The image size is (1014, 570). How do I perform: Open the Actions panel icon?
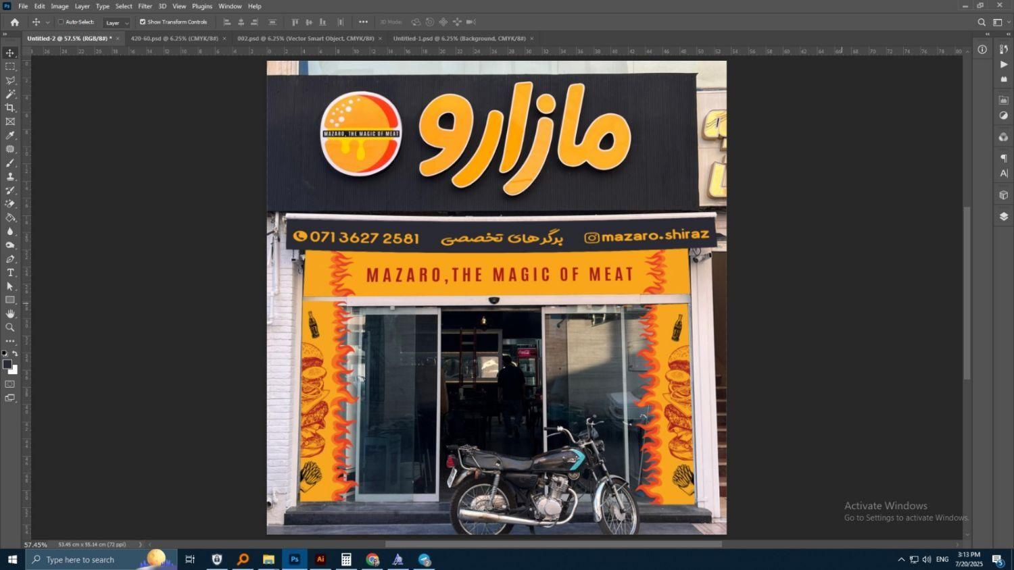click(1004, 64)
